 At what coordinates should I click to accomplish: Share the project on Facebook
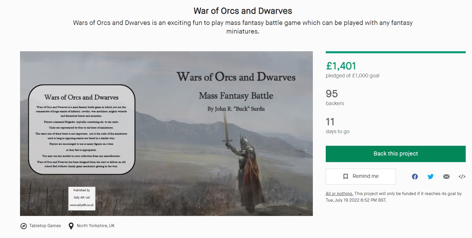coord(415,176)
